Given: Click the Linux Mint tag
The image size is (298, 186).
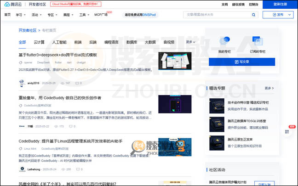Looking at the screenshot, I should 30,149.
